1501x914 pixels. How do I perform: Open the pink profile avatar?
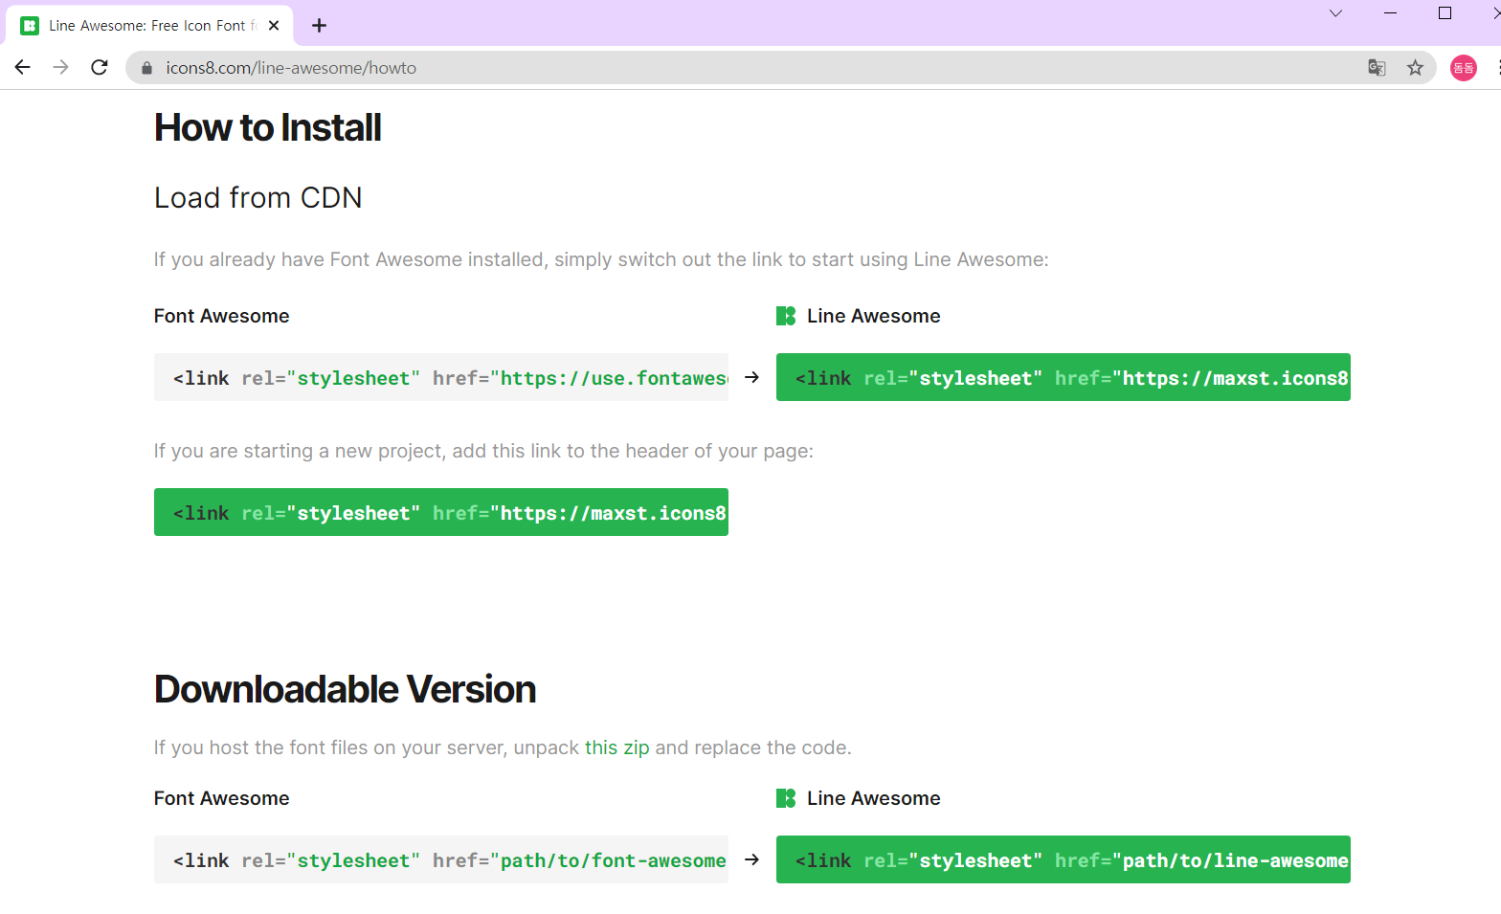[1464, 68]
